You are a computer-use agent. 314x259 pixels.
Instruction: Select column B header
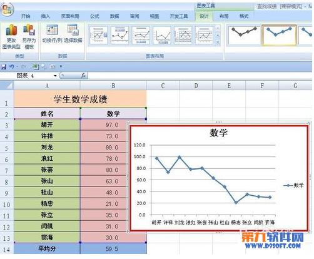pyautogui.click(x=113, y=86)
